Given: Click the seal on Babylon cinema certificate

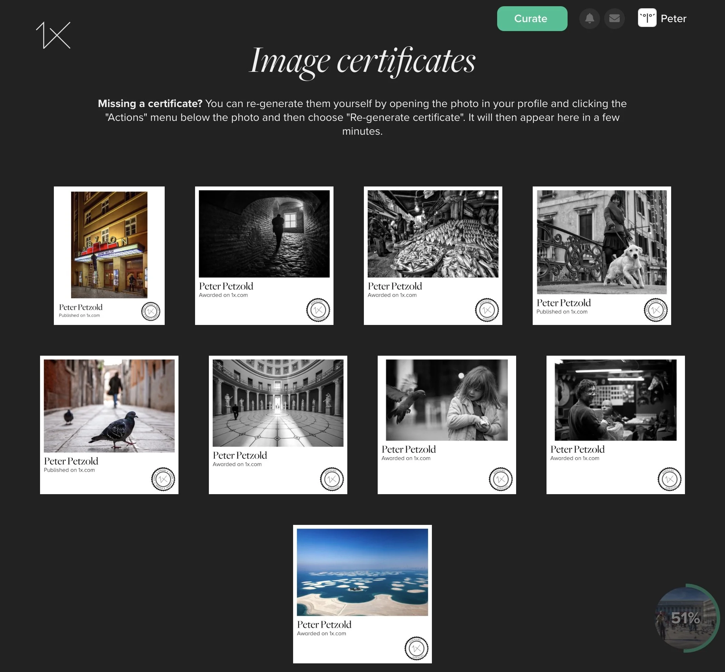Looking at the screenshot, I should pyautogui.click(x=151, y=311).
